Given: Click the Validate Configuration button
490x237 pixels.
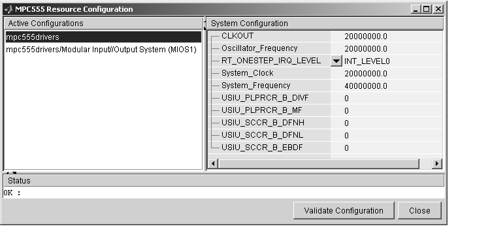Looking at the screenshot, I should (x=344, y=210).
